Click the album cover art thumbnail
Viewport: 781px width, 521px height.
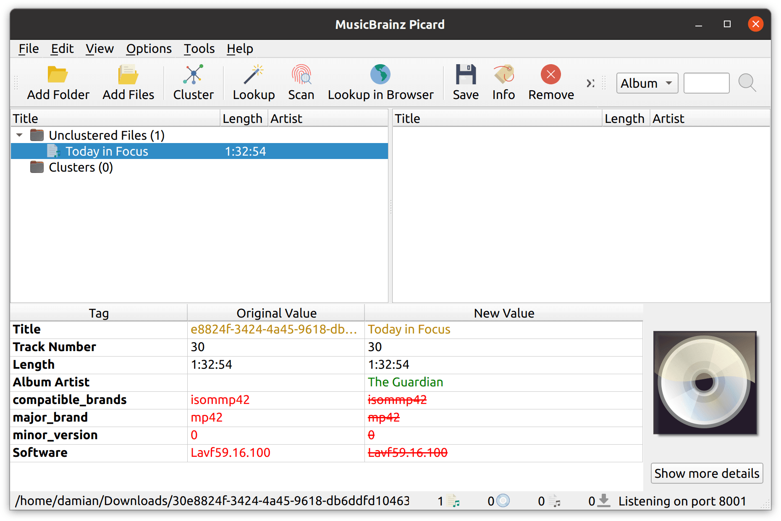[705, 382]
